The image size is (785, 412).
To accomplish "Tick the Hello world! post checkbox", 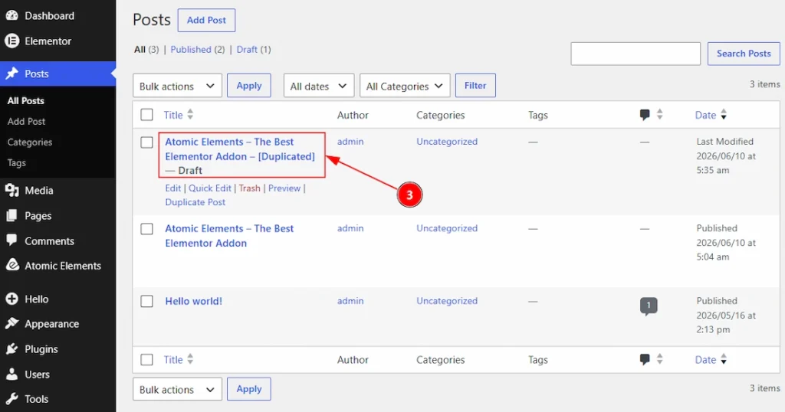I will pyautogui.click(x=146, y=301).
